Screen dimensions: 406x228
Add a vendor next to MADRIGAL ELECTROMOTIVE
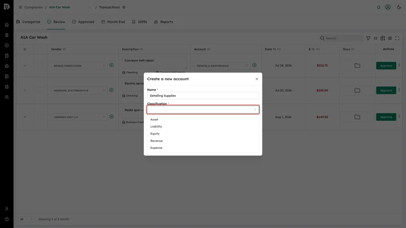[x=111, y=90]
